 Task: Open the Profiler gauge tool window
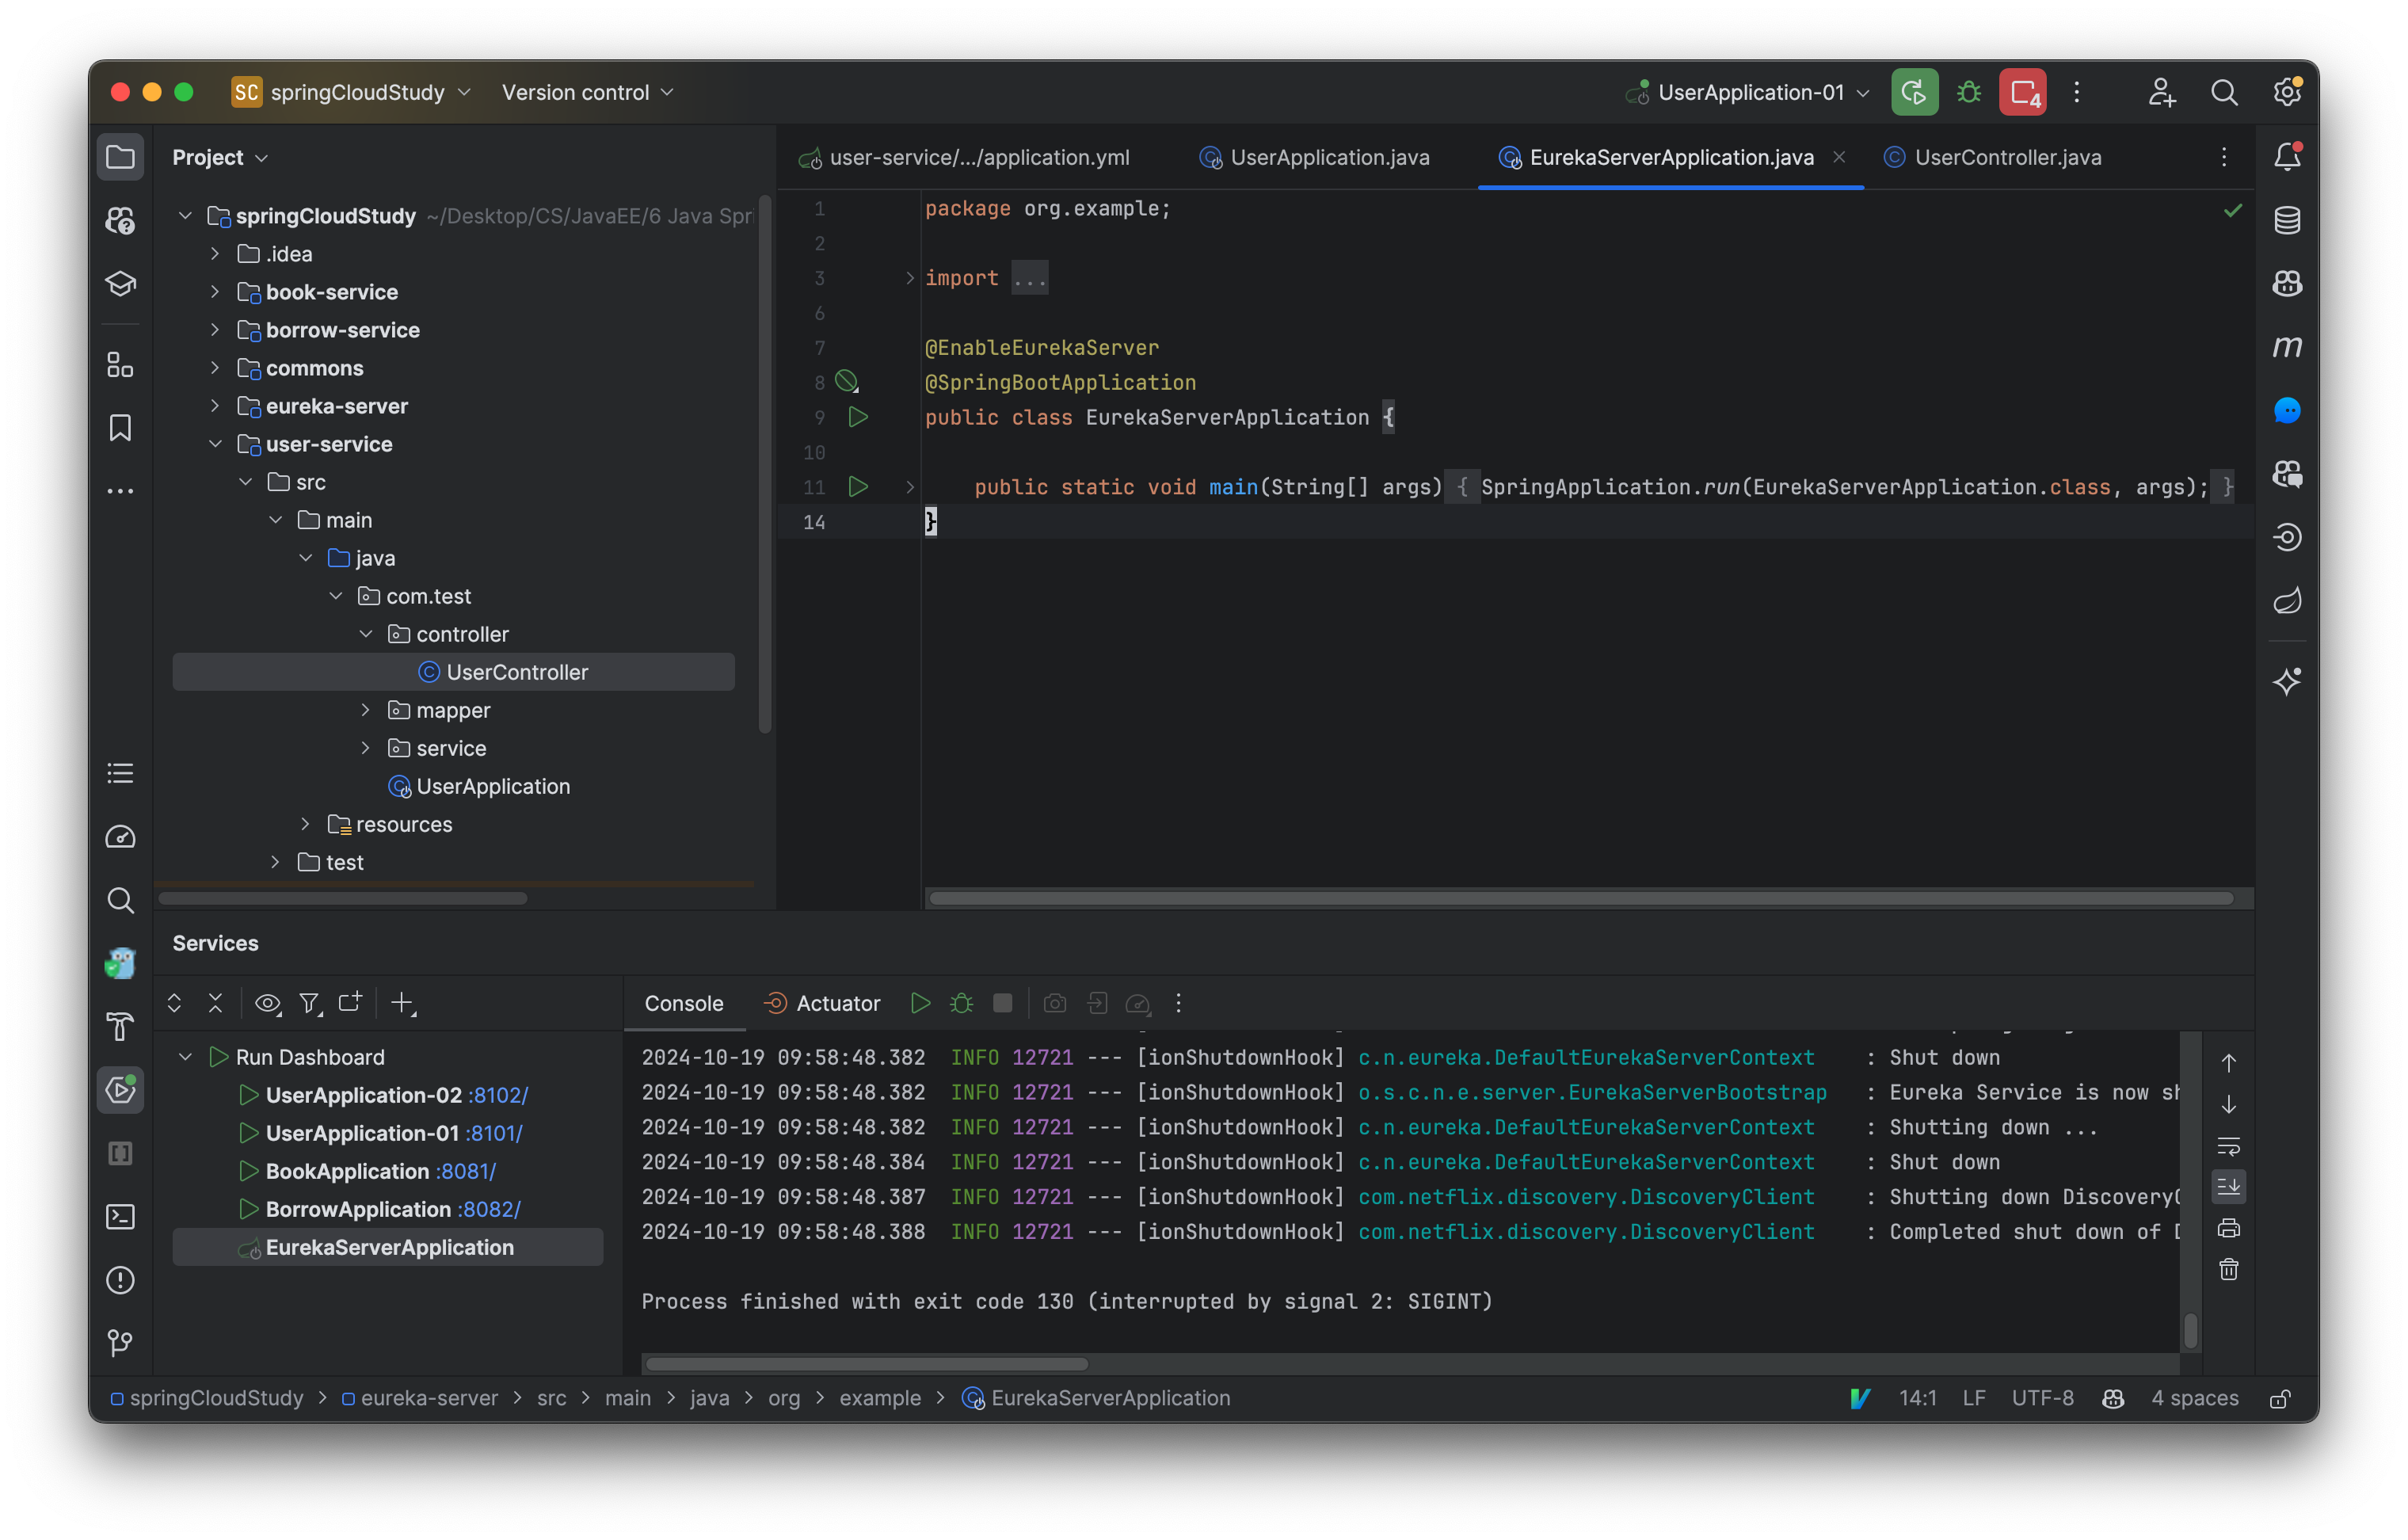click(120, 837)
